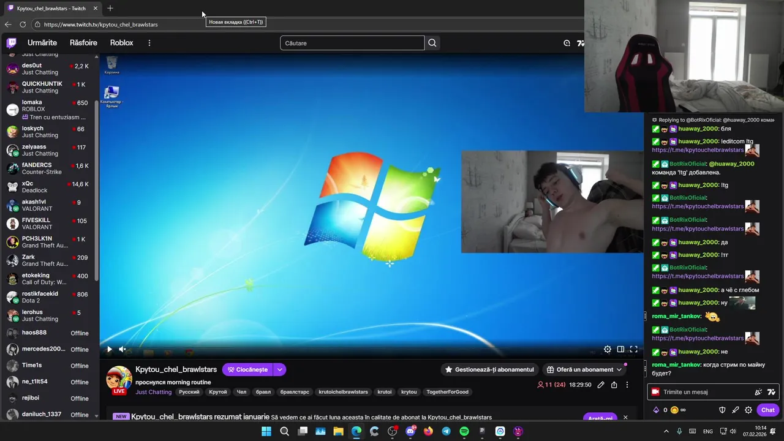Open the Urmărite tab
This screenshot has width=784, height=441.
coord(42,43)
